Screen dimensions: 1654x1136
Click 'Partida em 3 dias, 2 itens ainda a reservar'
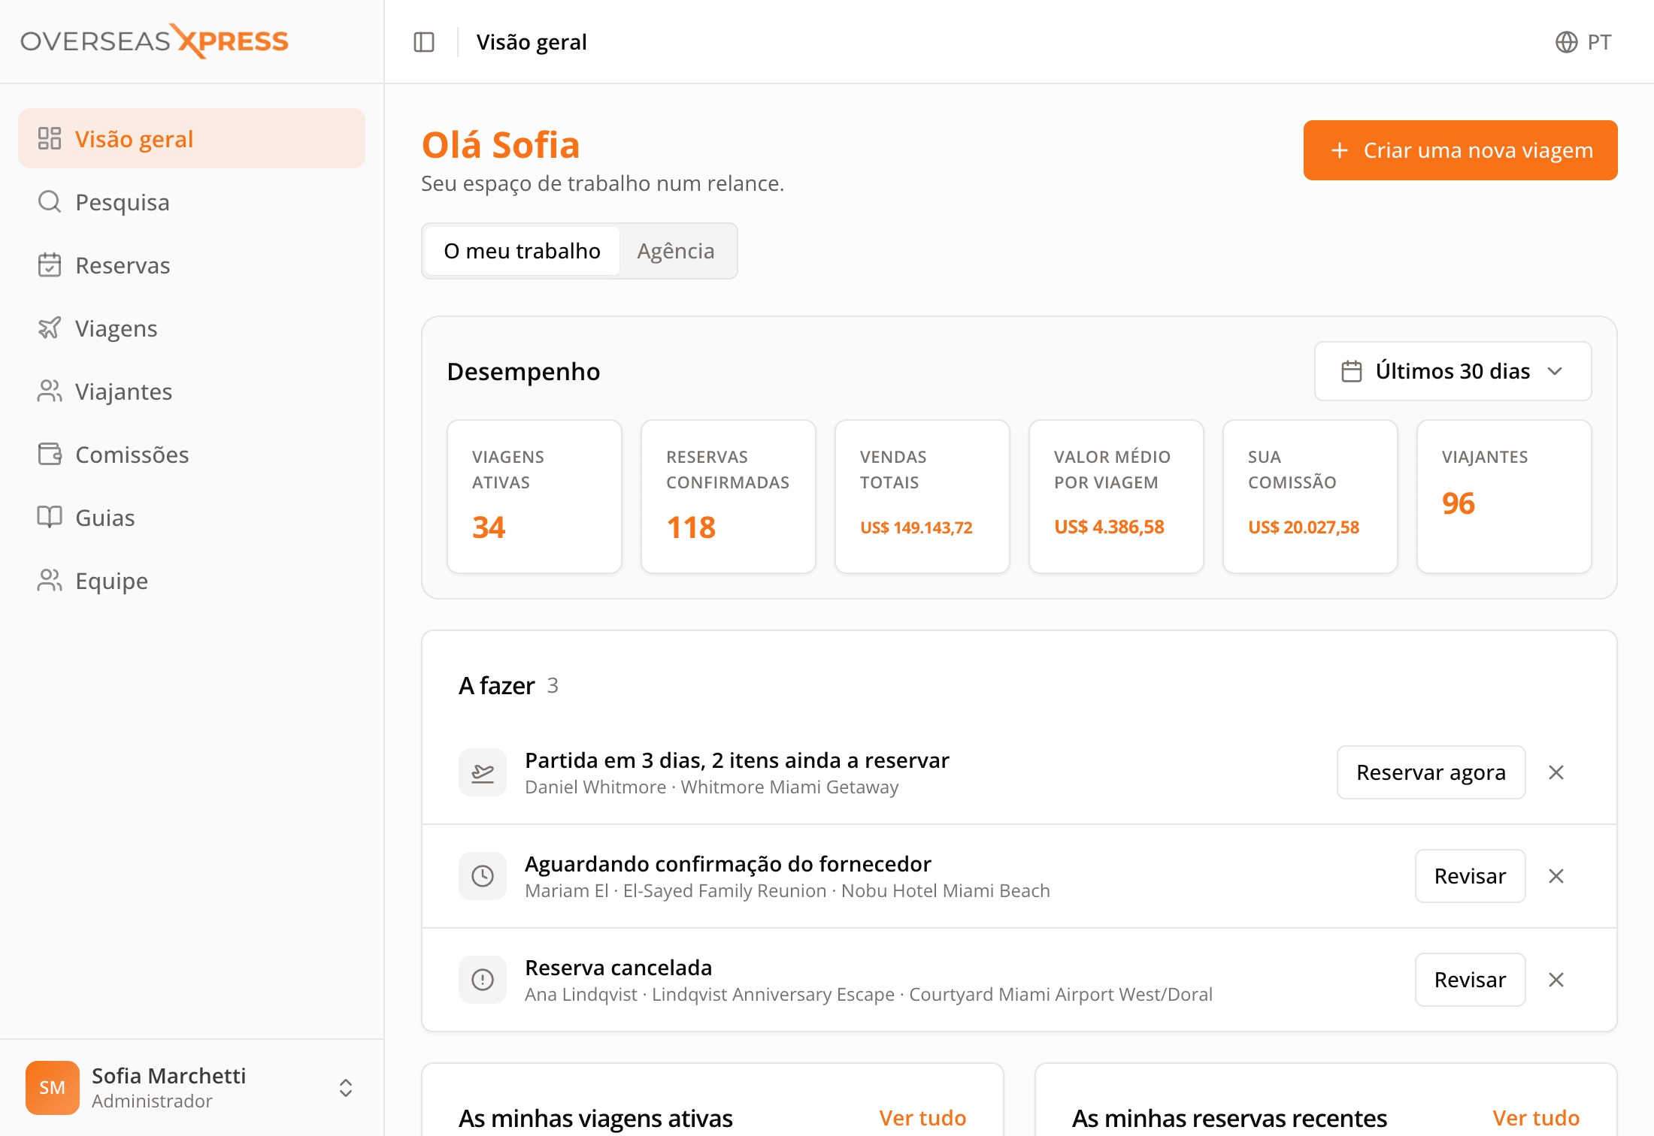pyautogui.click(x=737, y=760)
